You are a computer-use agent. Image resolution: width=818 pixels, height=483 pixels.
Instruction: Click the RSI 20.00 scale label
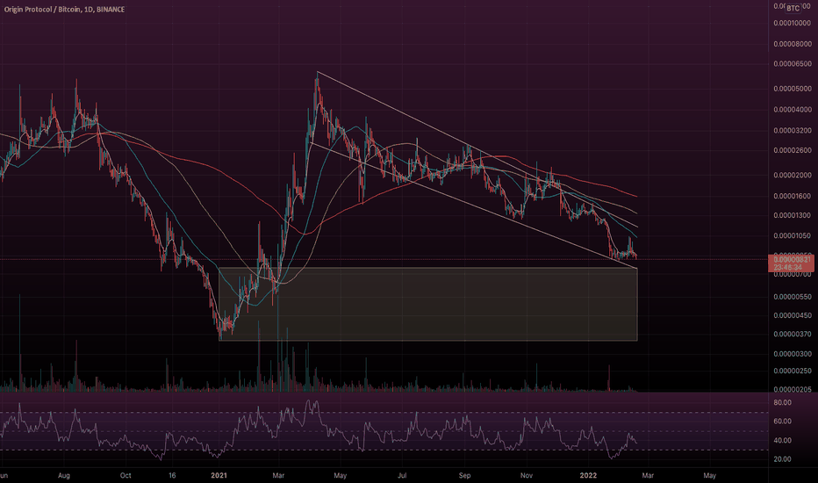pos(783,459)
